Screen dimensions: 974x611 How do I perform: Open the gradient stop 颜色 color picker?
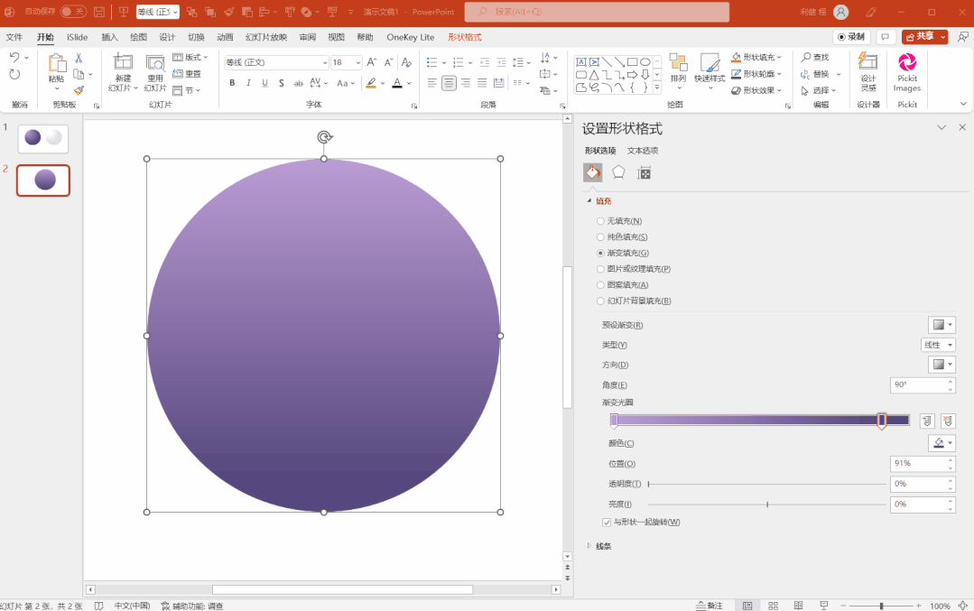tap(942, 443)
